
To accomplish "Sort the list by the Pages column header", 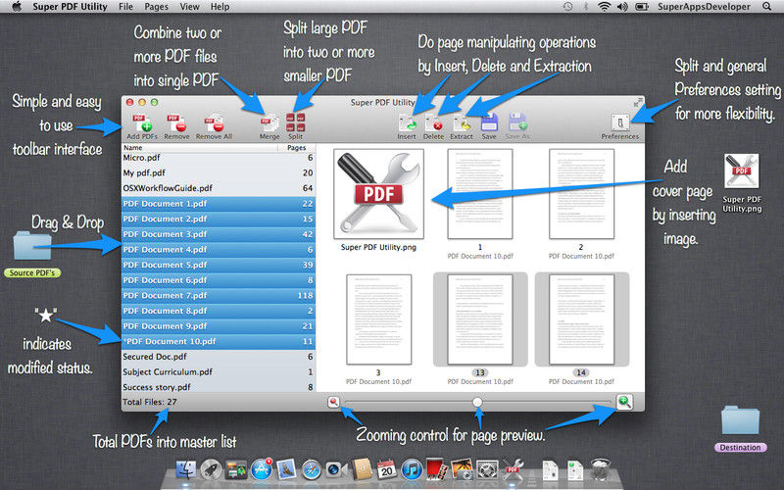I will point(297,148).
